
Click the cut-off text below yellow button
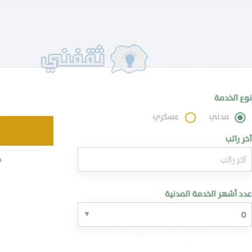coord(1,160)
